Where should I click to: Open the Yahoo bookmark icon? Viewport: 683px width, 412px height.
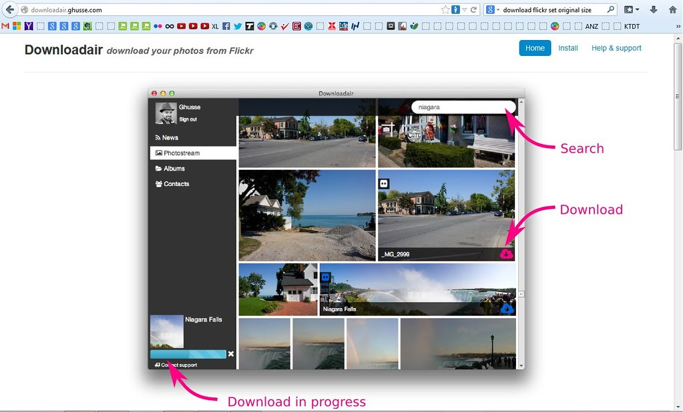[x=29, y=26]
